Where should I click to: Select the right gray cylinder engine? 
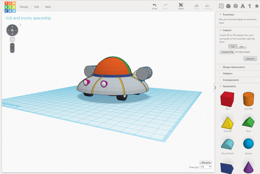144,73
